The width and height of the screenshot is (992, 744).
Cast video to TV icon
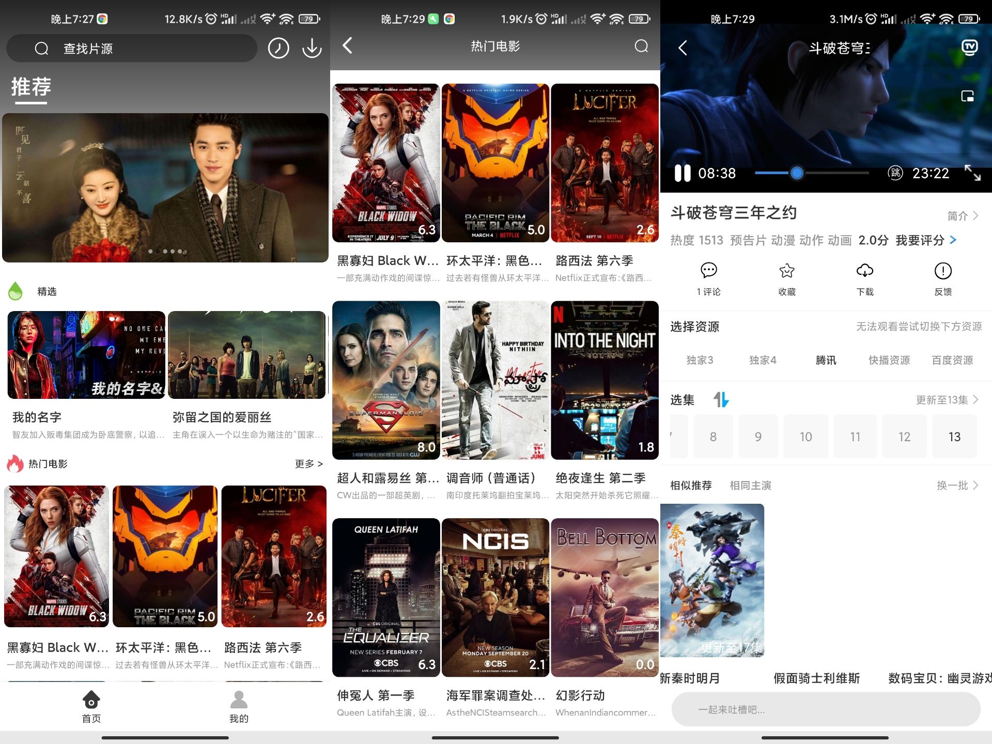(x=969, y=48)
